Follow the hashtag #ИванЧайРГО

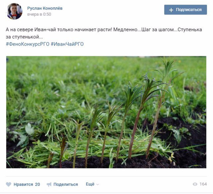point(67,44)
